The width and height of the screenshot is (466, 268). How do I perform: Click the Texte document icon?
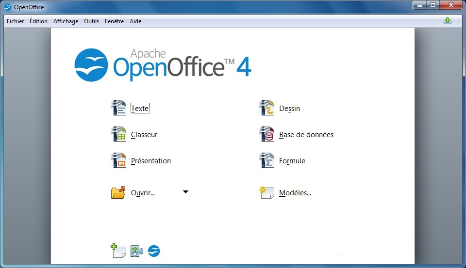tap(118, 108)
